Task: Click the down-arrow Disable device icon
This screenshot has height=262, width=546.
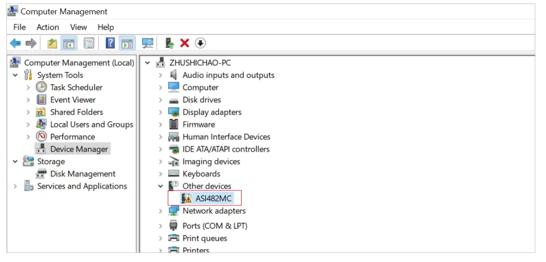Action: pos(200,43)
